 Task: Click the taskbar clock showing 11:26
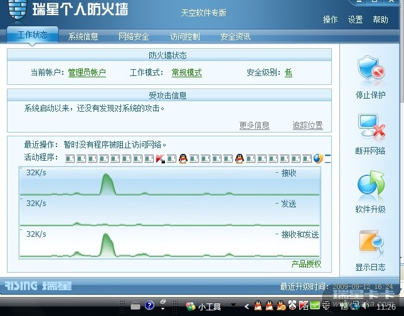pos(386,307)
